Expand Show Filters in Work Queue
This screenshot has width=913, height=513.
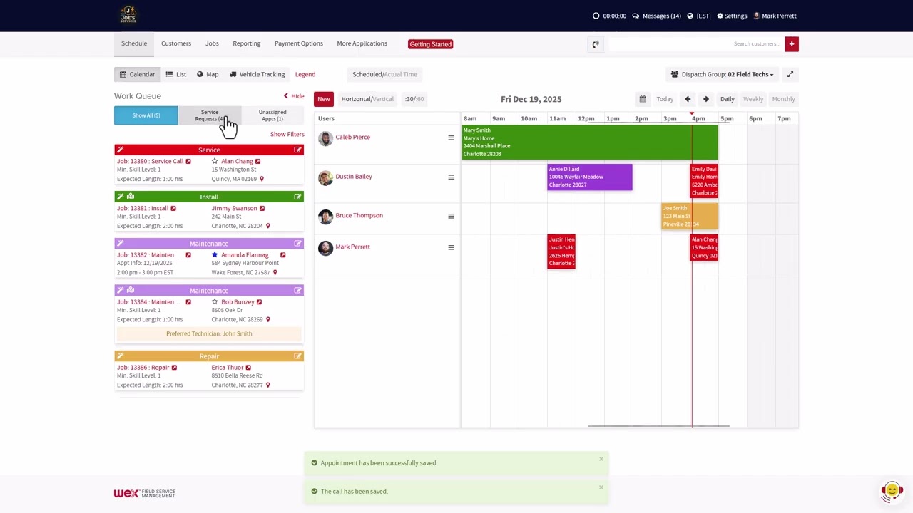[x=287, y=134]
